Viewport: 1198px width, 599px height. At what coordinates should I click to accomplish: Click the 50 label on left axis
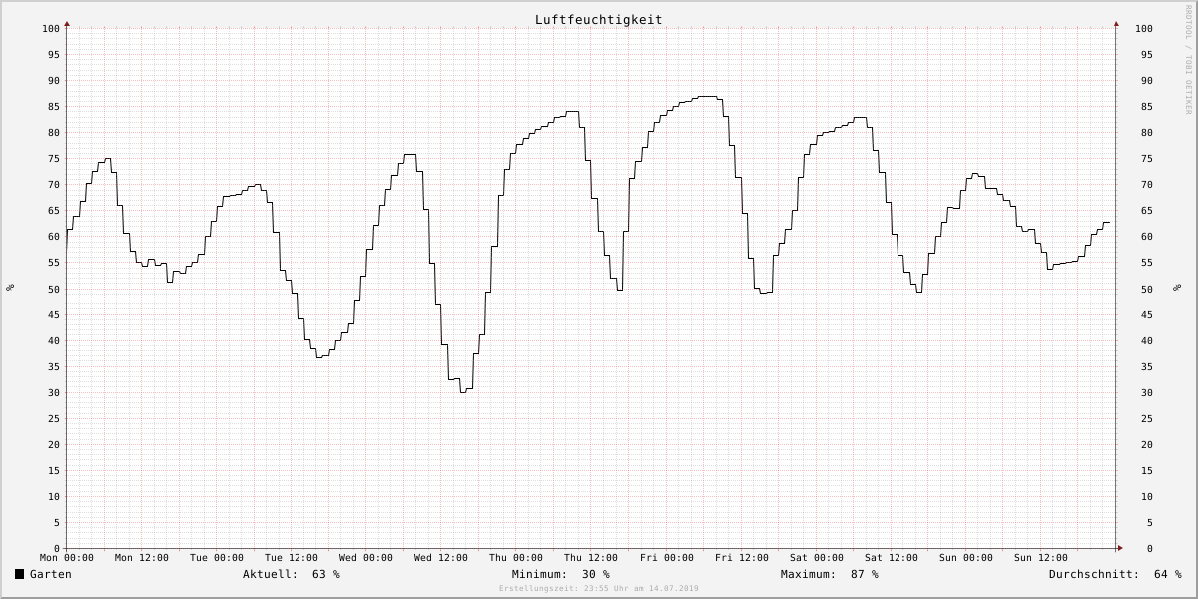tap(54, 289)
